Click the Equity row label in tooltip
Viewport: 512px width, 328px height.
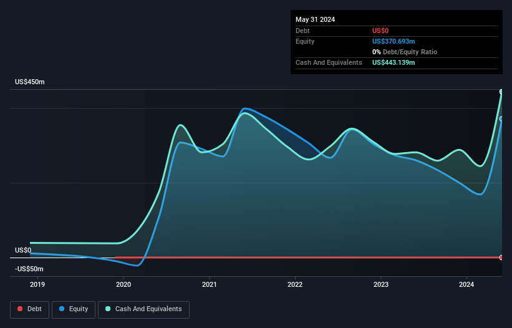click(x=305, y=41)
